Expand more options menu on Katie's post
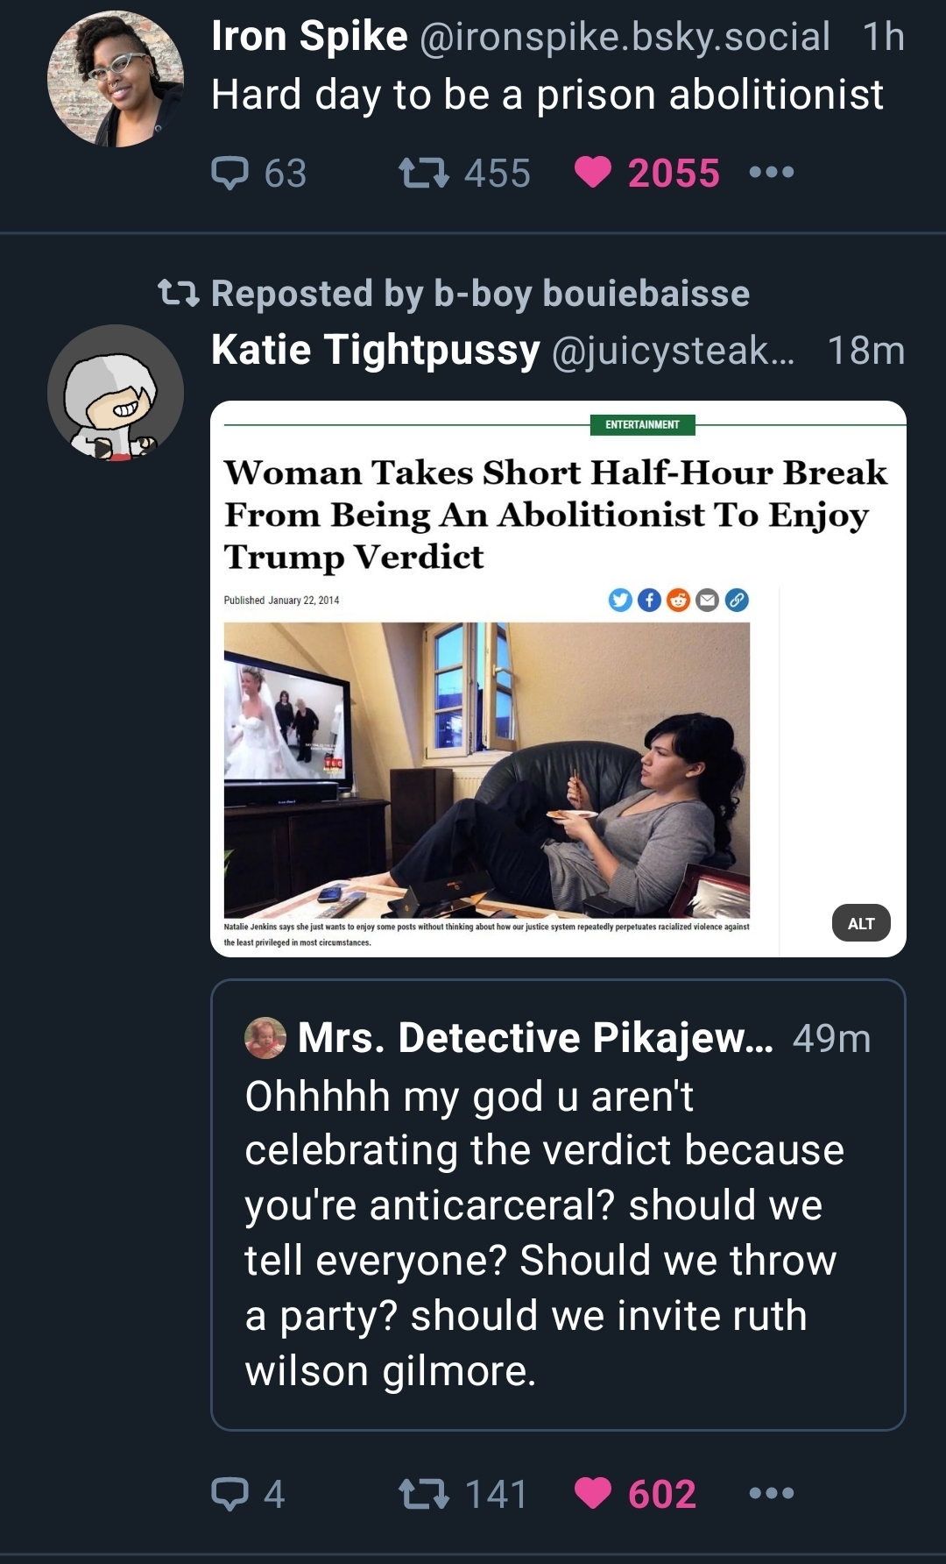The height and width of the screenshot is (1564, 946). (772, 1493)
